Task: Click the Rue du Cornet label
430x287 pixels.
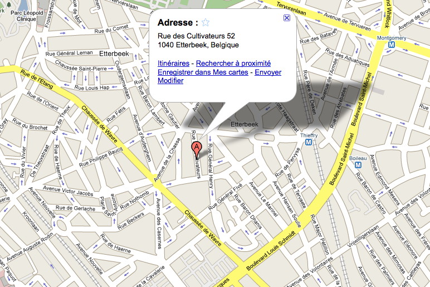Action: coord(111,29)
